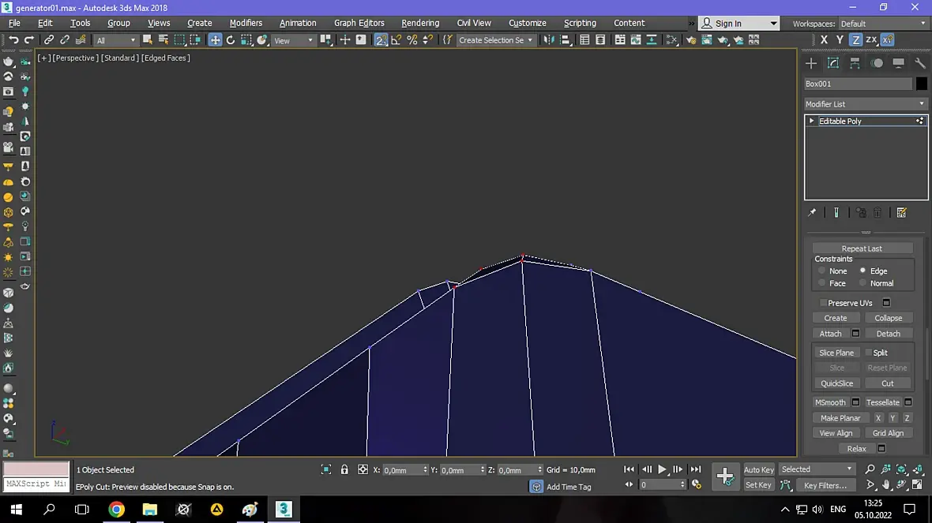Open the Graph Editors menu
The image size is (932, 523).
click(359, 23)
